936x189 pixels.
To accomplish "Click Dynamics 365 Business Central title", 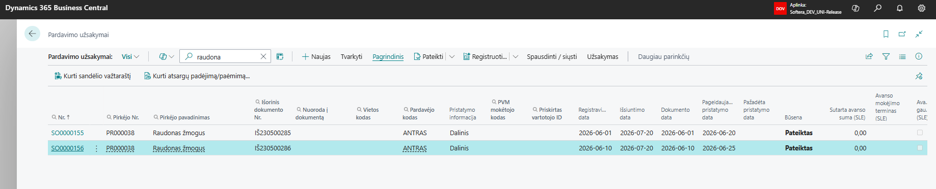I will (x=57, y=8).
